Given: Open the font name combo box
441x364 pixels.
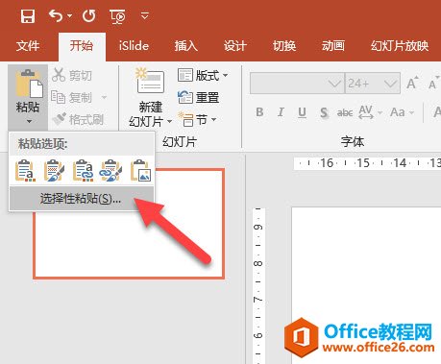Looking at the screenshot, I should (297, 84).
